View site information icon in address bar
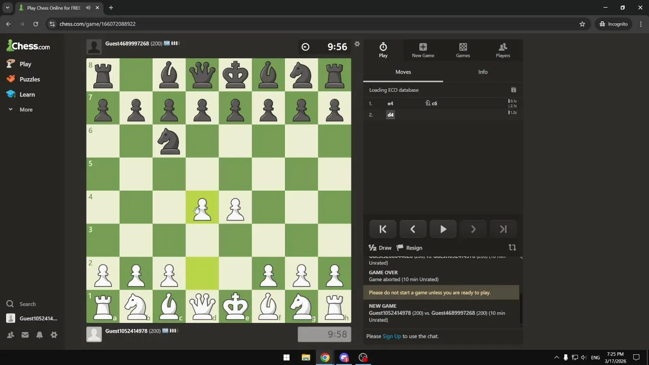Screen dimensions: 649x365 click(x=52, y=24)
